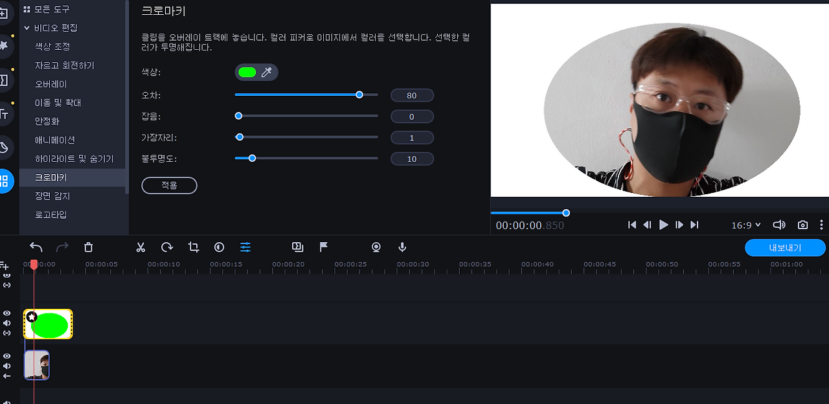Pick chroma key color with eyedropper

266,73
